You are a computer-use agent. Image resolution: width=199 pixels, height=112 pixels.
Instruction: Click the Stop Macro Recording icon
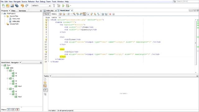click(113, 14)
